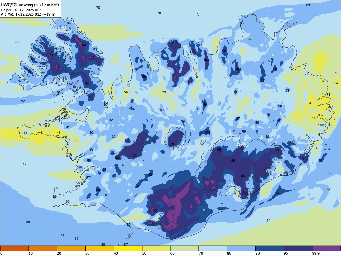
Task: Click the dark orange 0–10 legend swatch
Action: tap(14, 248)
